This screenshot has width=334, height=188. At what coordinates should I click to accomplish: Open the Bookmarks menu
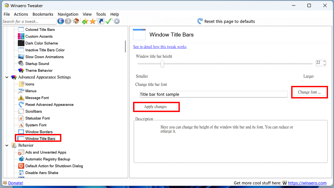point(43,14)
